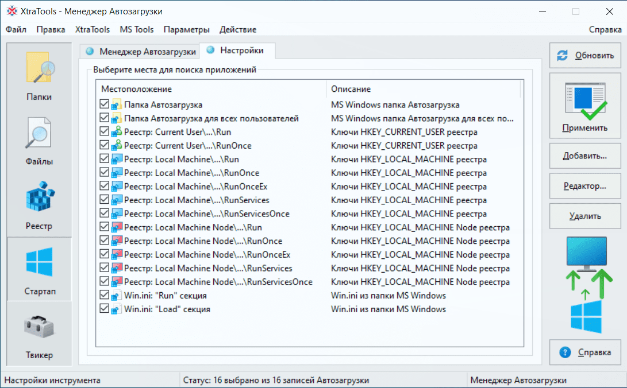627x388 pixels.
Task: Click the XtraTools app logo in title bar
Action: pyautogui.click(x=12, y=11)
